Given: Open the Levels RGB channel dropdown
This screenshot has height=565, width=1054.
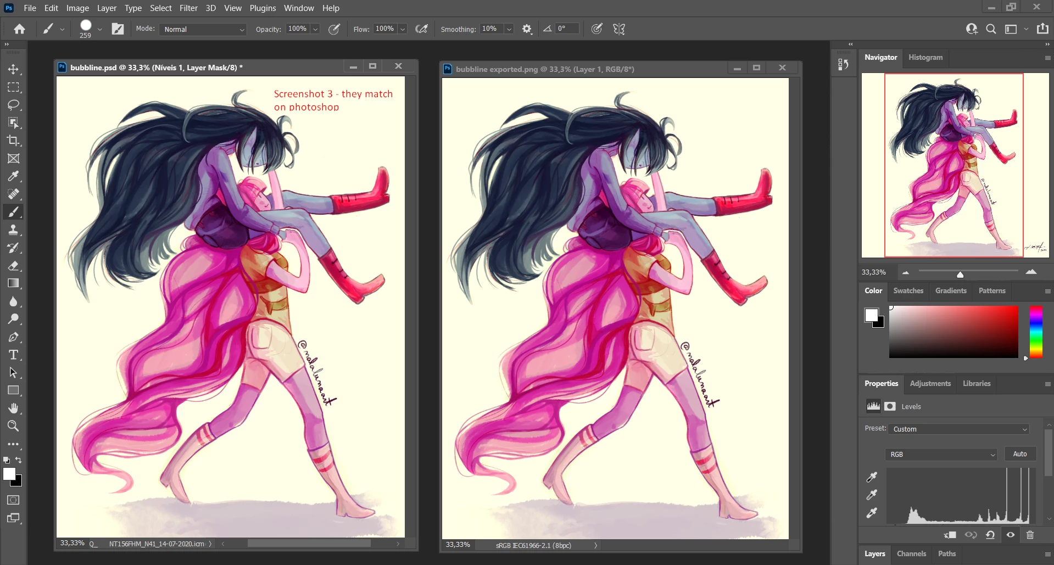Looking at the screenshot, I should coord(941,454).
